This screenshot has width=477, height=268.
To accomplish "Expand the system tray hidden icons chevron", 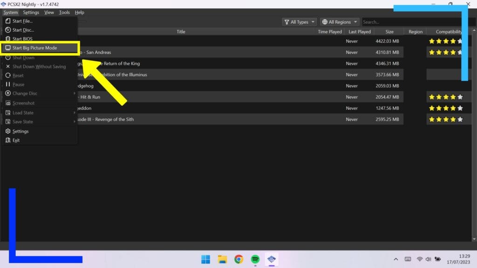I will [x=396, y=259].
